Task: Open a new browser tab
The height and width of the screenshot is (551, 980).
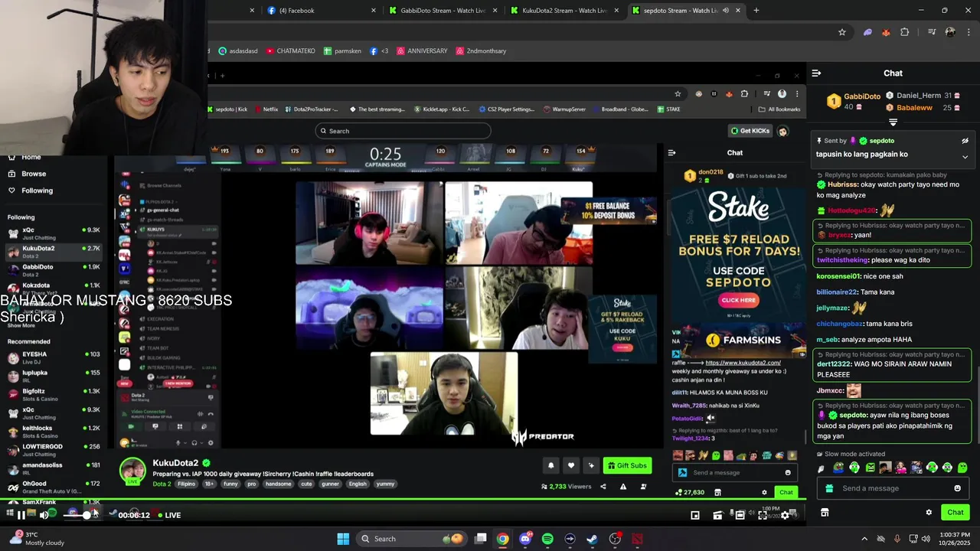Action: coord(756,11)
